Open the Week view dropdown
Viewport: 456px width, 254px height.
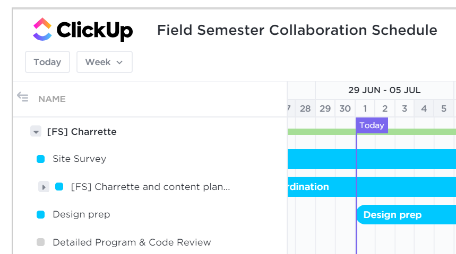click(105, 62)
